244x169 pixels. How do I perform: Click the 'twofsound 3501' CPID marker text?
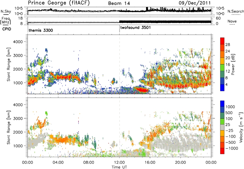135,27
